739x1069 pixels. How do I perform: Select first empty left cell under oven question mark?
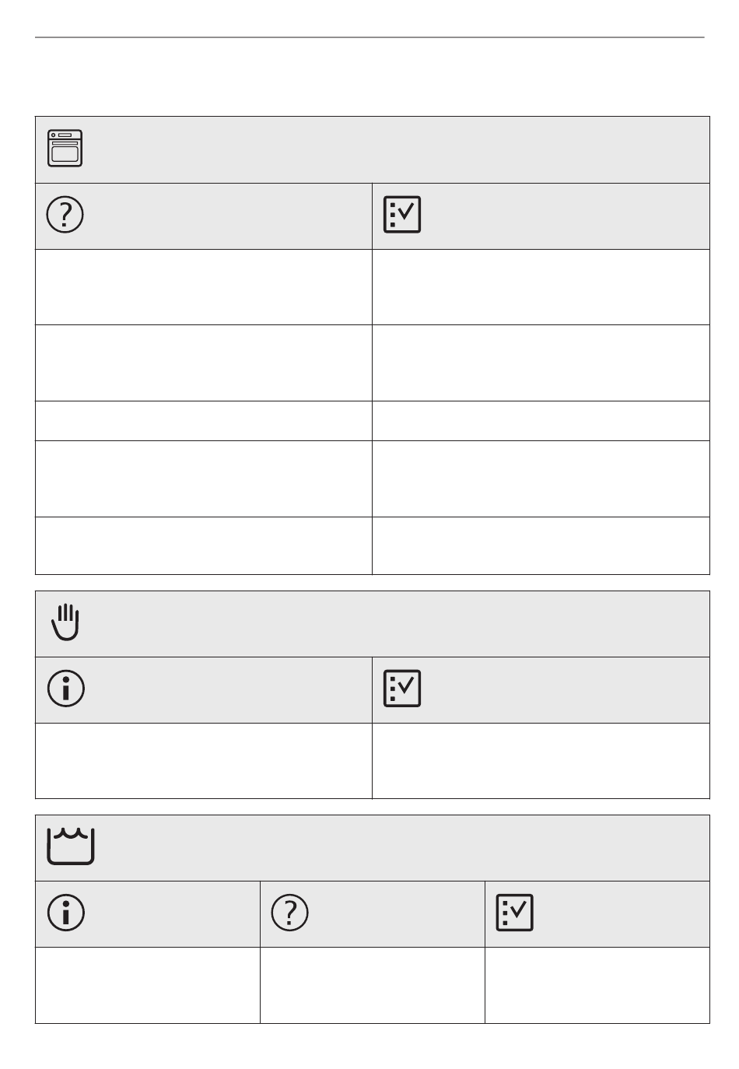coord(204,287)
